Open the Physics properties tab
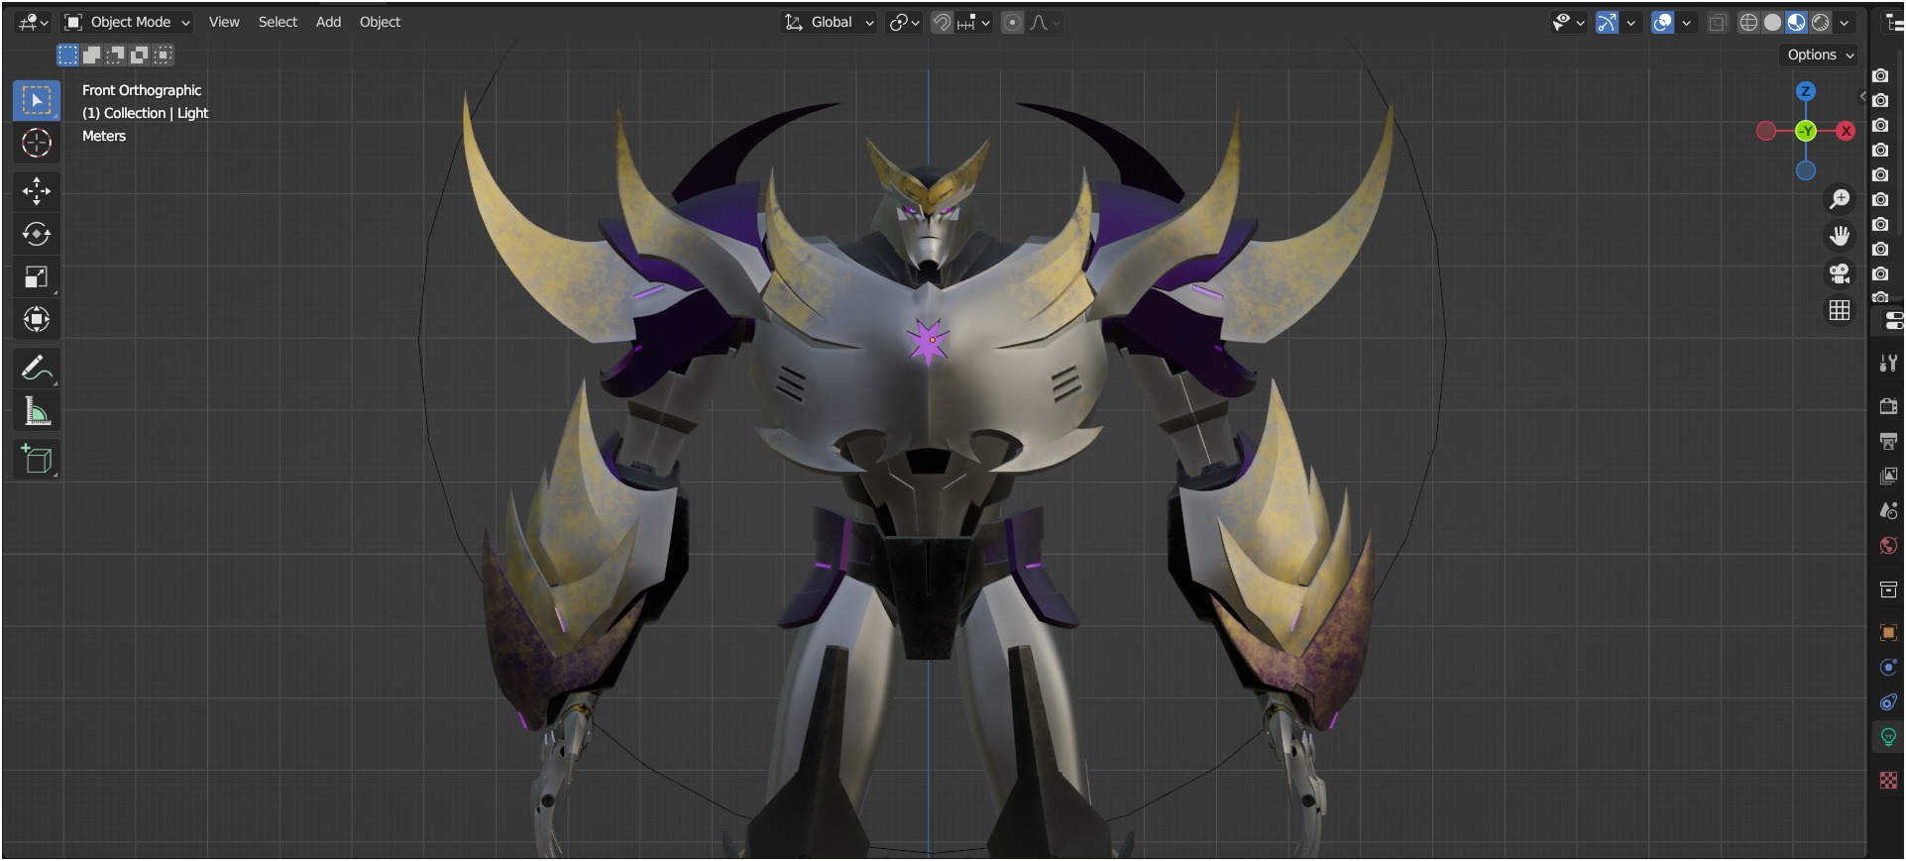This screenshot has height=861, width=1906. pyautogui.click(x=1888, y=667)
